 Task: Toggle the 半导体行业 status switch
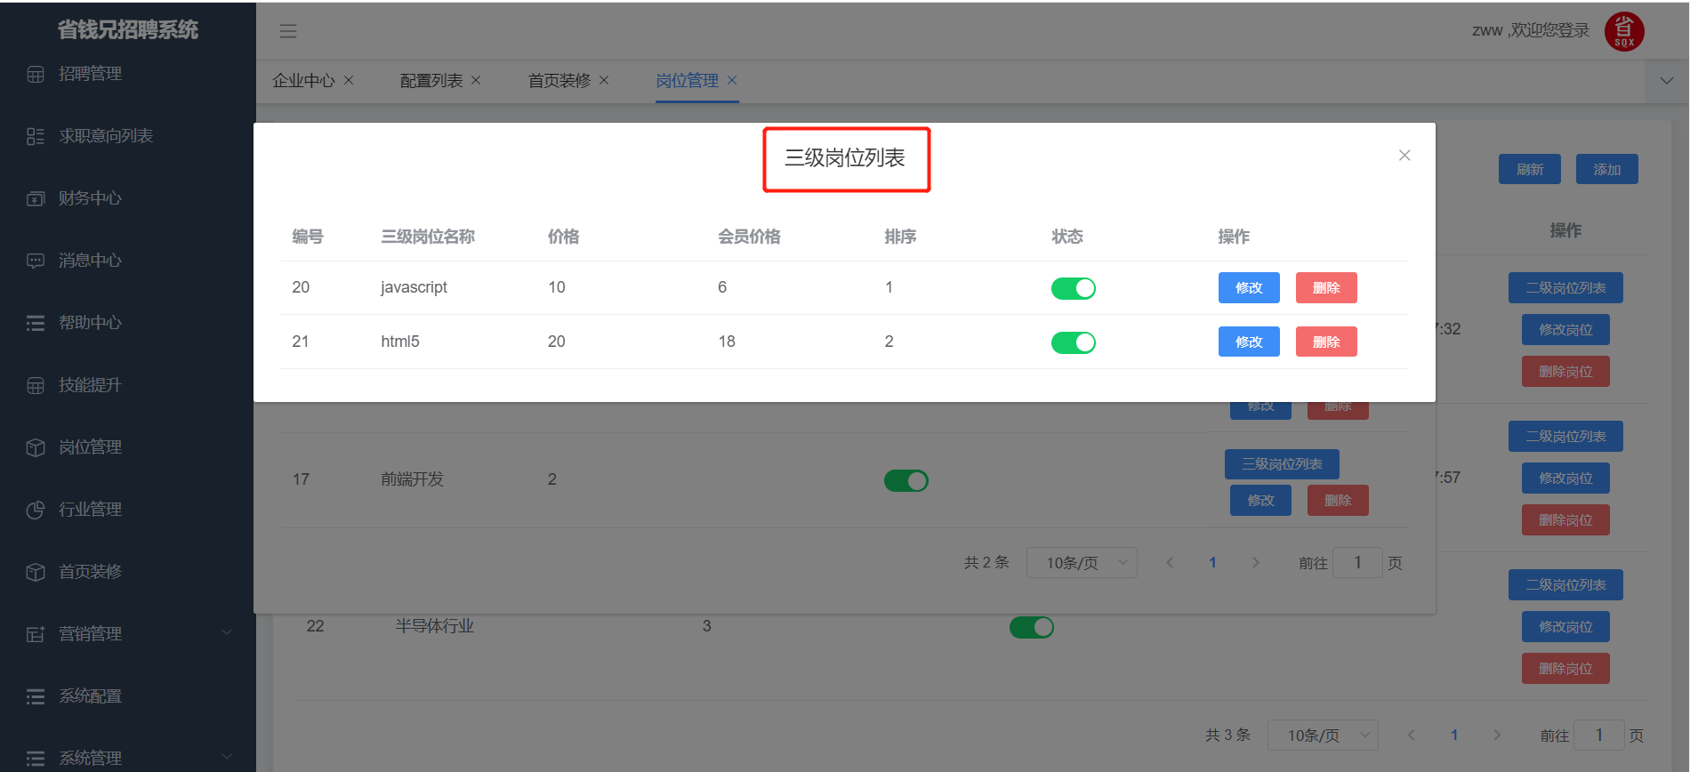pyautogui.click(x=1031, y=627)
